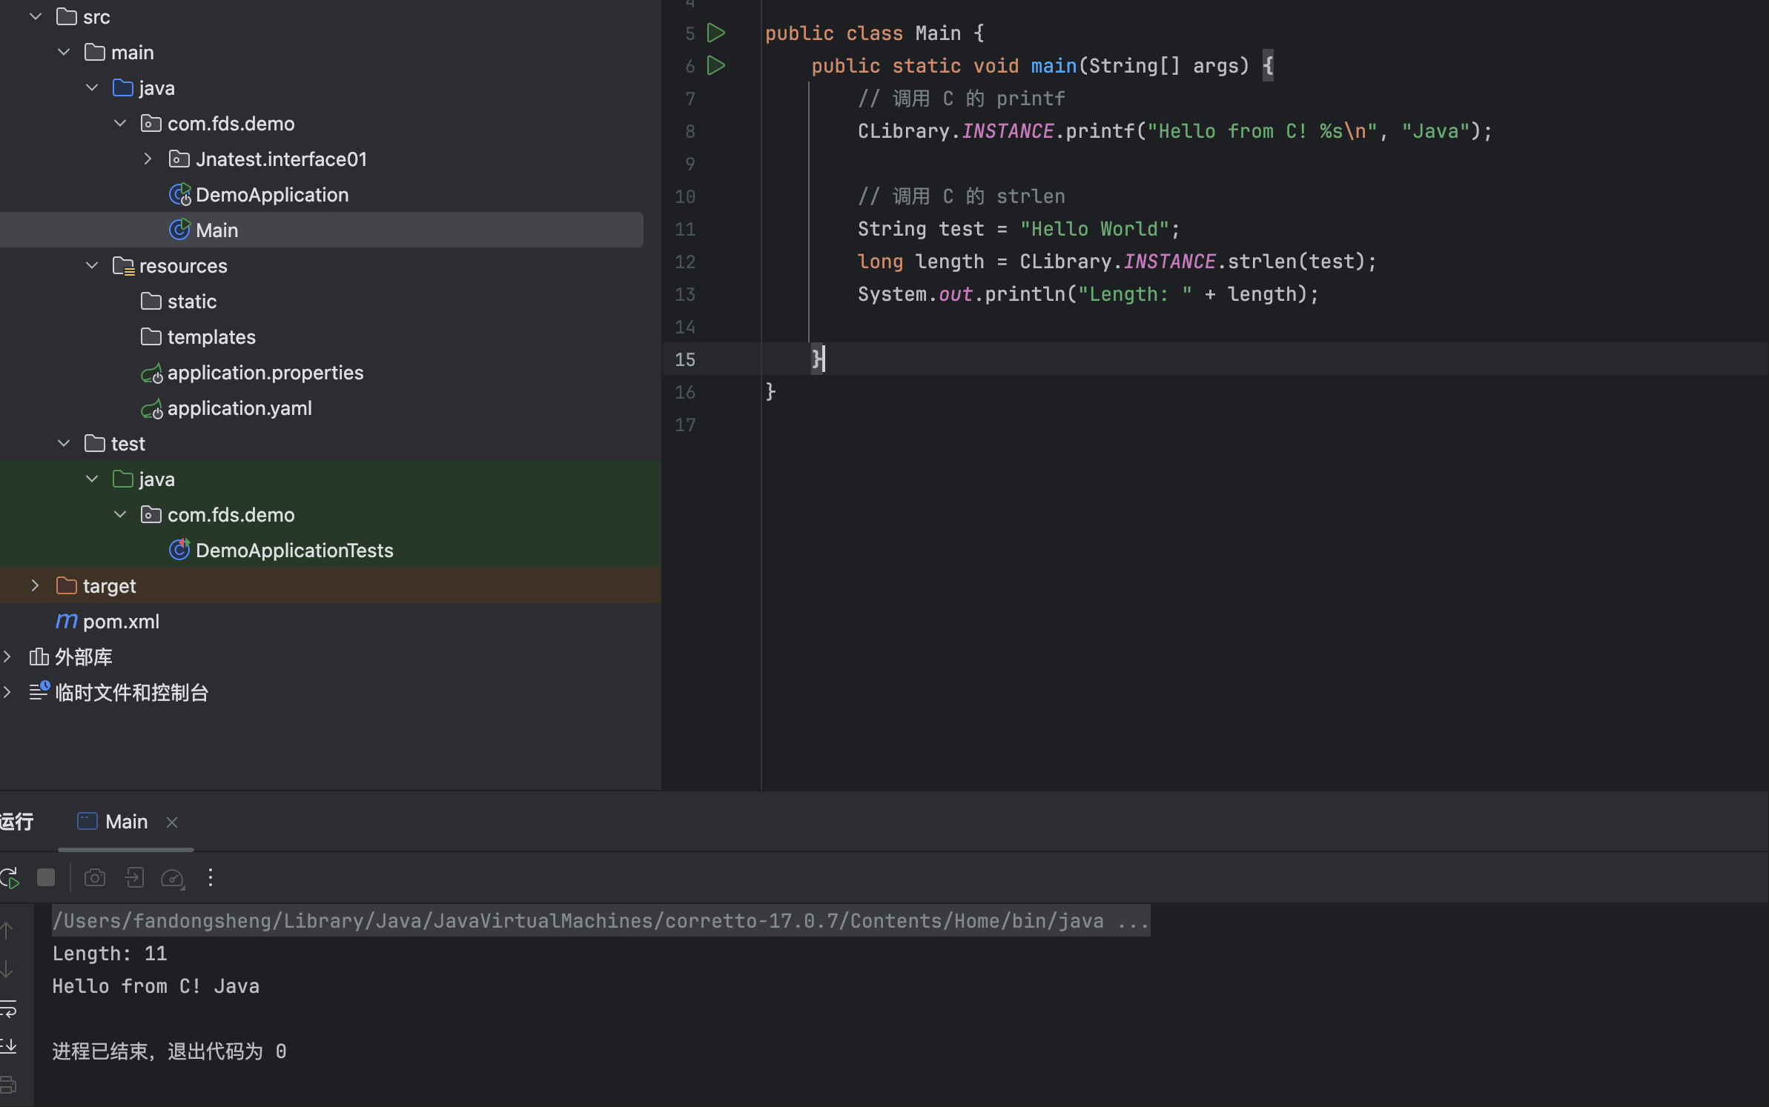Expand the target folder
Image resolution: width=1769 pixels, height=1107 pixels.
35,585
